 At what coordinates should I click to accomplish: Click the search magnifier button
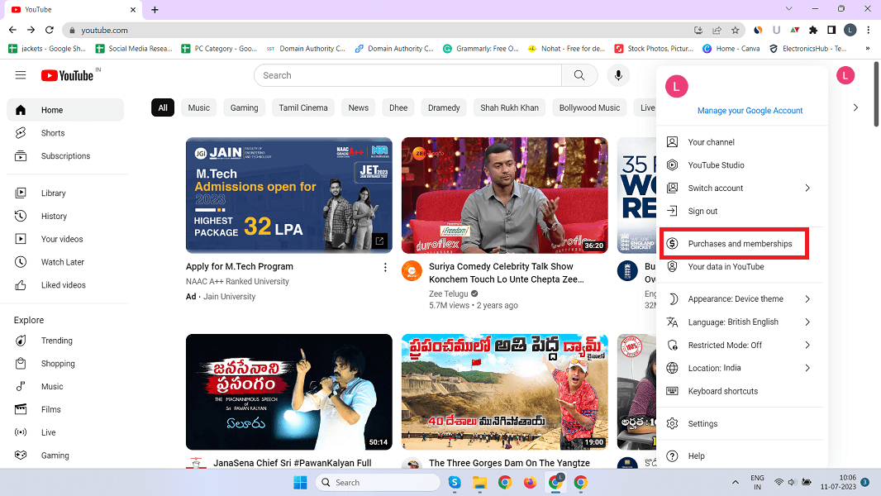tap(579, 75)
